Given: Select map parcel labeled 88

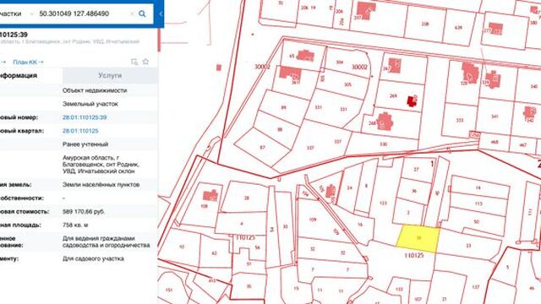Looking at the screenshot, I should (x=280, y=129).
